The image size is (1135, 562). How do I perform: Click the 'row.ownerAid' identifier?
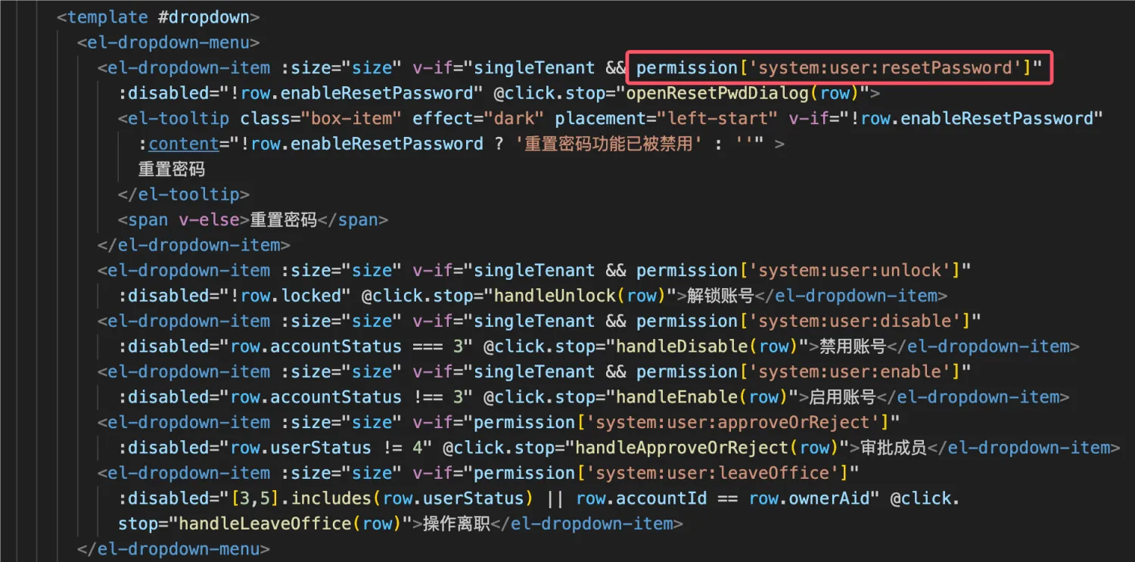click(809, 498)
